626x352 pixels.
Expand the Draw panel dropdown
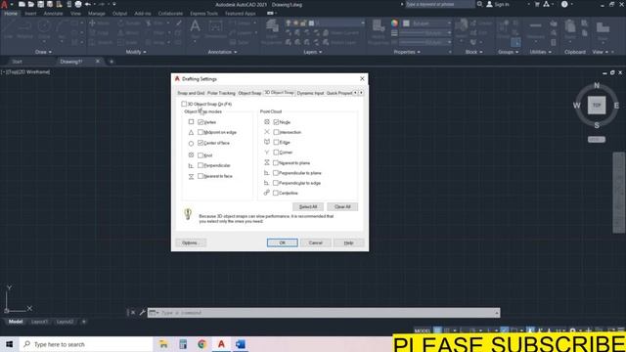pos(43,52)
